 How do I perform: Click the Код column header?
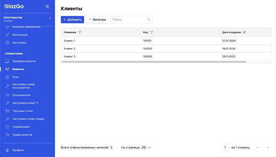coord(146,32)
